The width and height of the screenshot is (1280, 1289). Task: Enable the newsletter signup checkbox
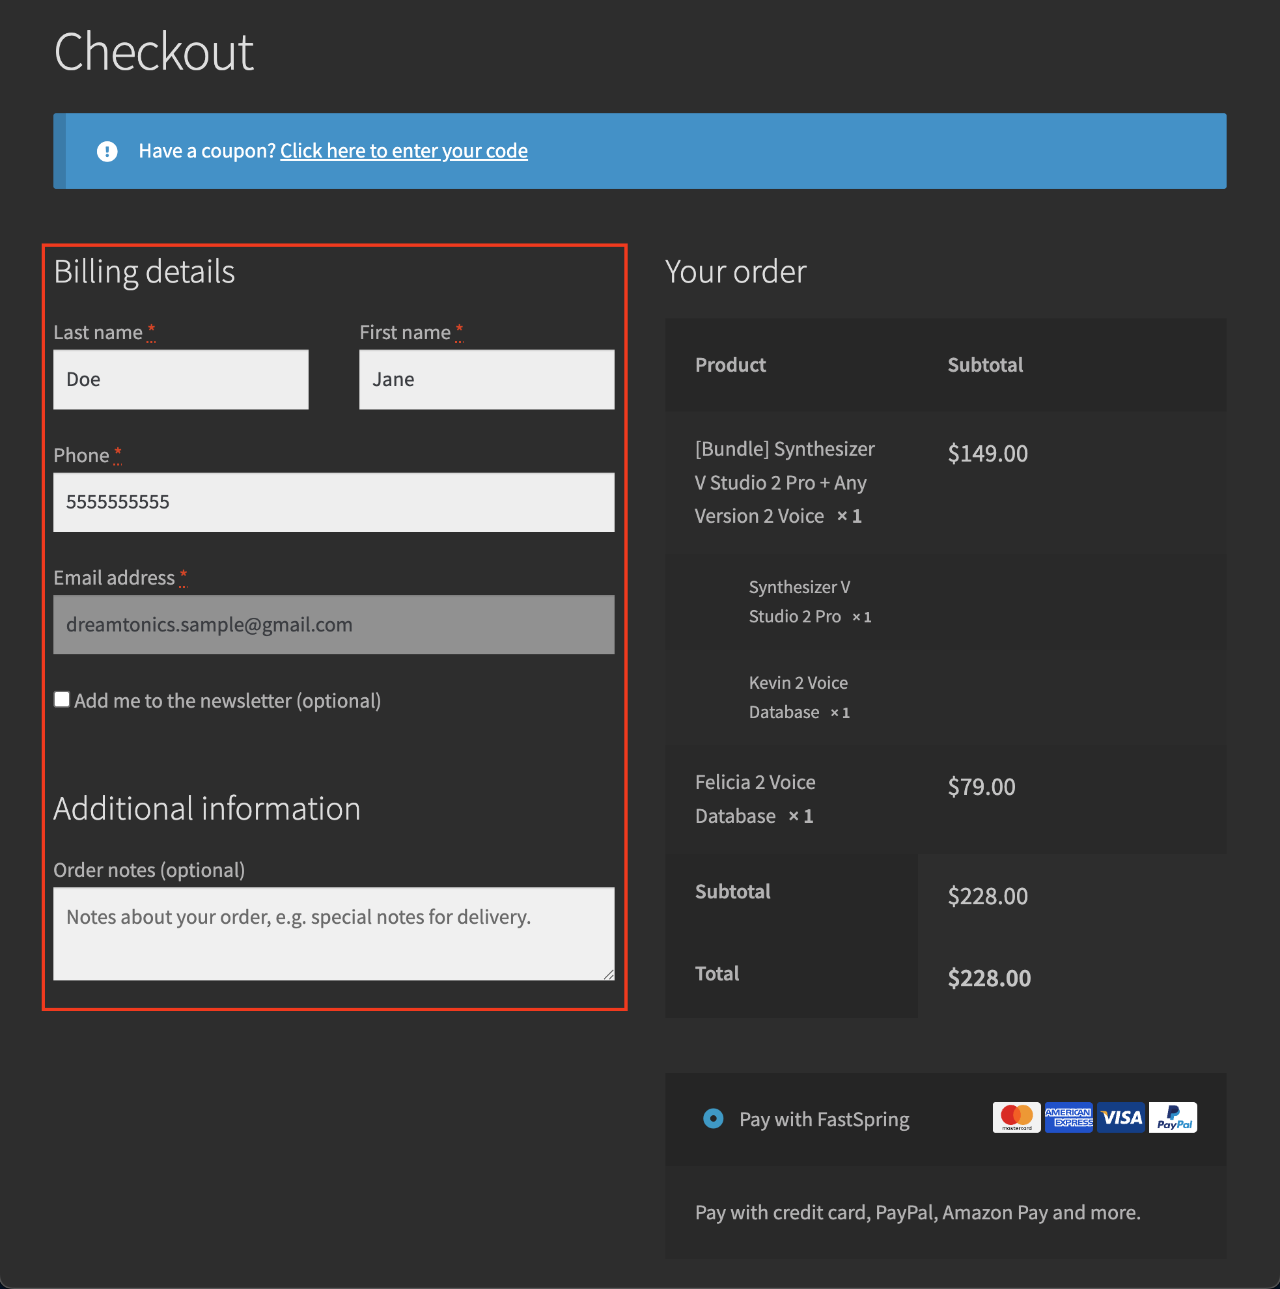point(62,699)
